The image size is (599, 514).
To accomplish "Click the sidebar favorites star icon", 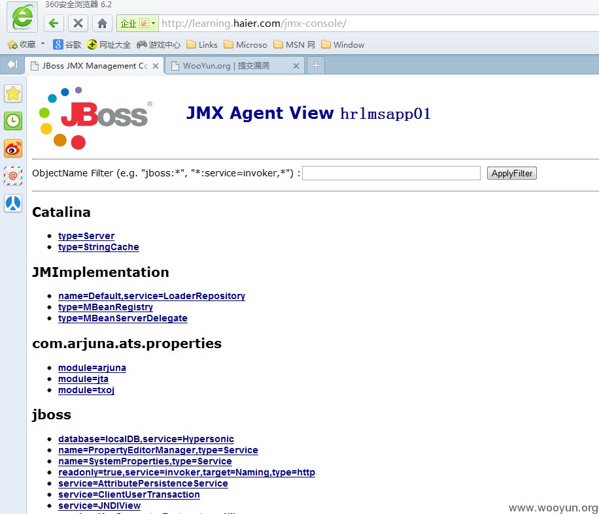I will (13, 93).
